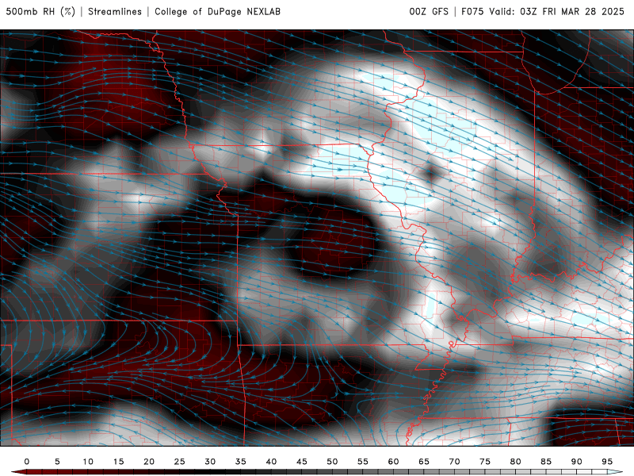Select the "15" color scale label
The width and height of the screenshot is (634, 476).
[x=118, y=462]
